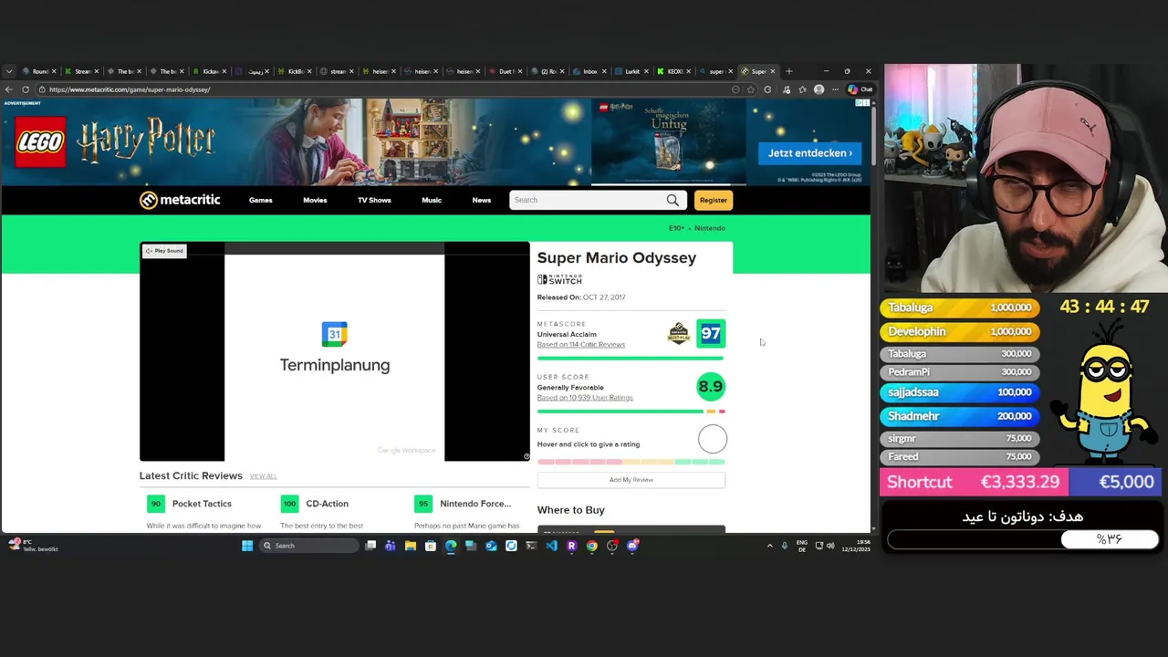Click View All critic reviews link
The width and height of the screenshot is (1168, 657).
[x=264, y=476]
